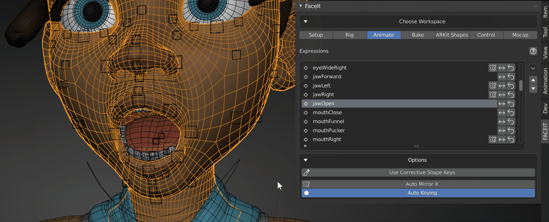This screenshot has width=549, height=222.
Task: Click the reset arrow icon for jawOpen
Action: (x=511, y=103)
